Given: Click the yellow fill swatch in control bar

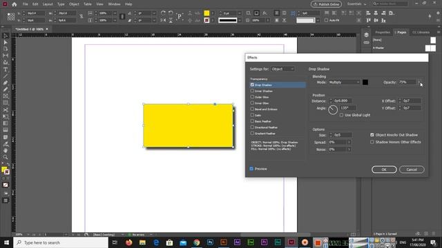Looking at the screenshot, I should click(206, 13).
